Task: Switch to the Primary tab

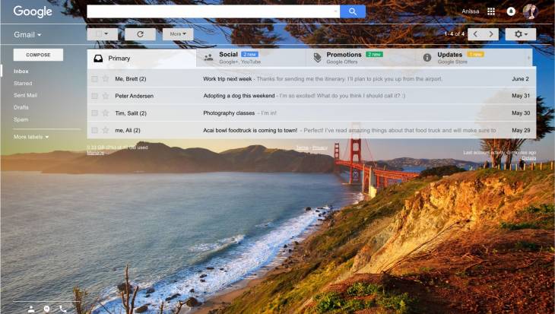Action: tap(141, 59)
